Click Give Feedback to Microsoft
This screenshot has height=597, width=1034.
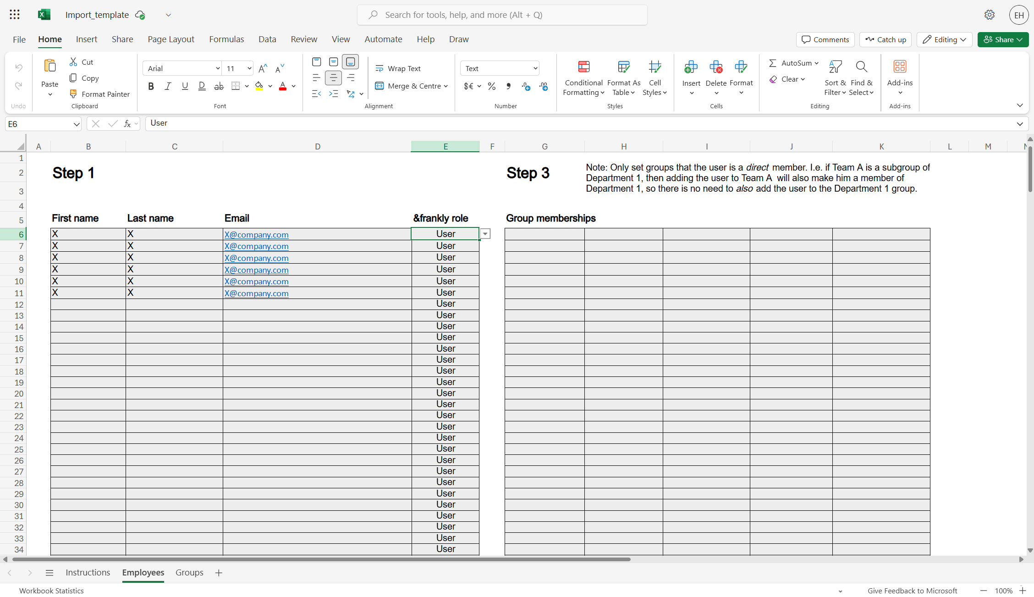point(912,591)
